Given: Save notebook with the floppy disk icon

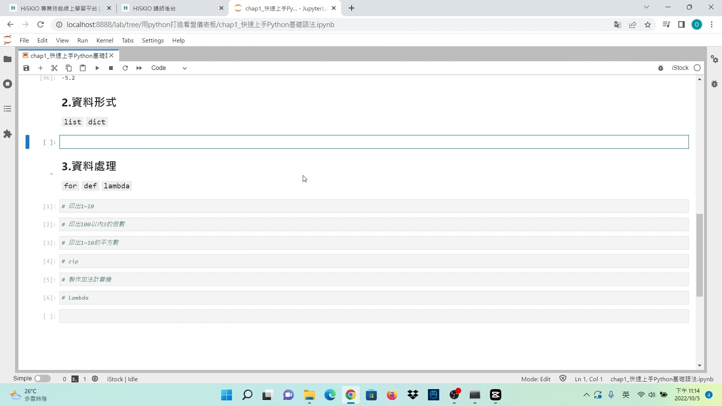Looking at the screenshot, I should coord(26,68).
